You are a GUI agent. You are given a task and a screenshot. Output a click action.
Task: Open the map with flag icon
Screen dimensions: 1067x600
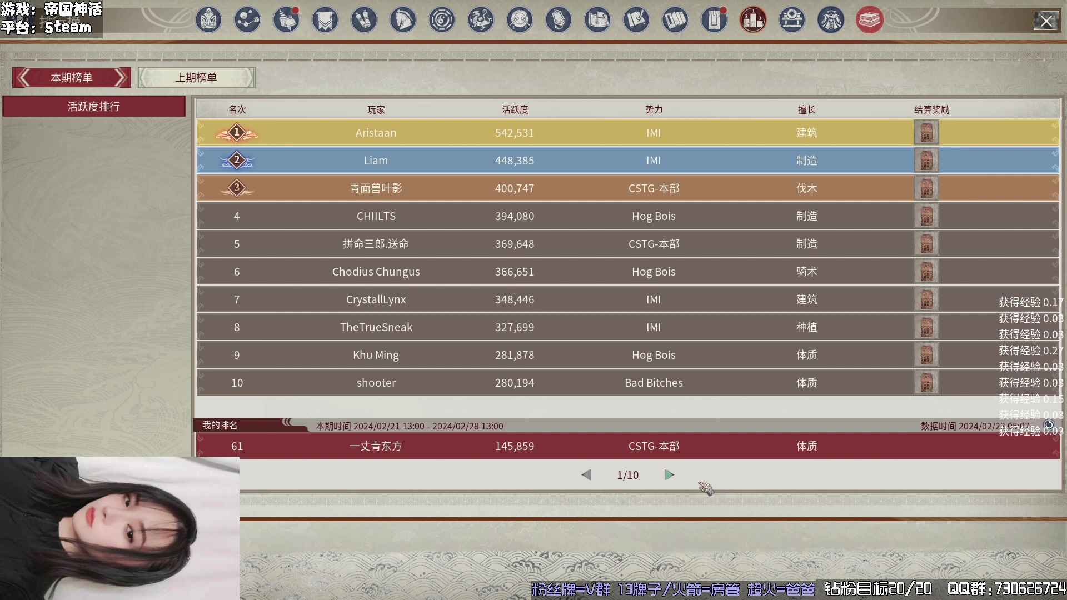click(x=597, y=20)
